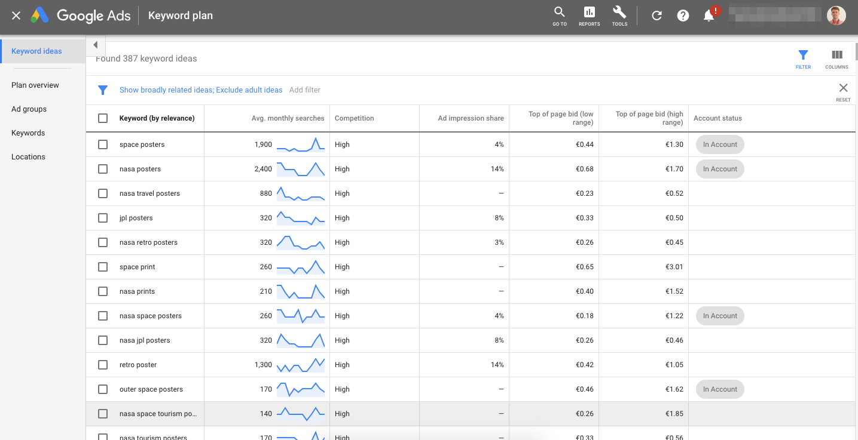The height and width of the screenshot is (440, 858).
Task: Sort by Avg. monthly searches column header
Action: point(288,118)
